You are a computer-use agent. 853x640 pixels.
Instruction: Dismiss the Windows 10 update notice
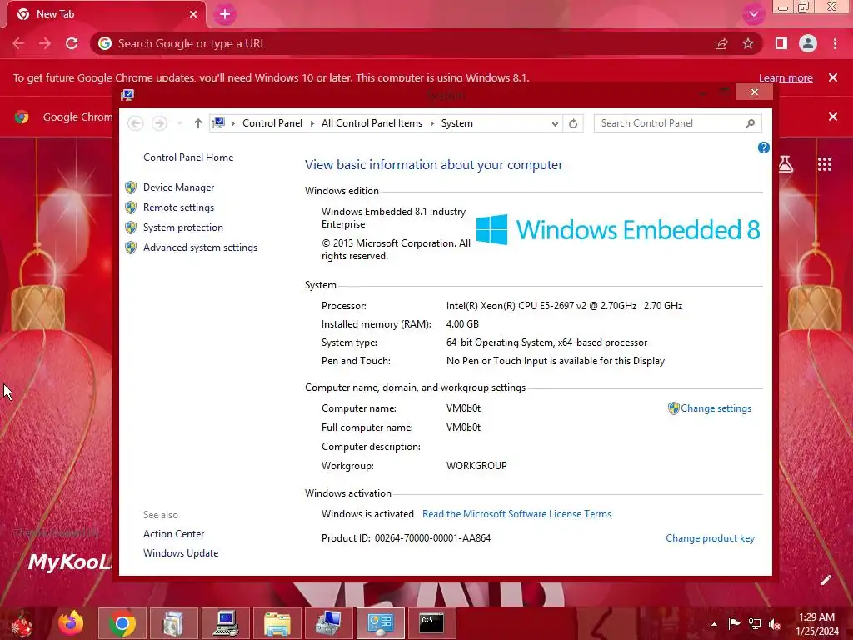(833, 77)
